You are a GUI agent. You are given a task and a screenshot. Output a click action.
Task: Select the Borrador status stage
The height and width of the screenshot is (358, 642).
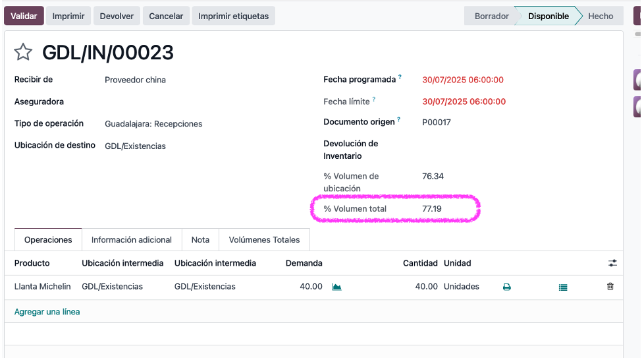(491, 16)
